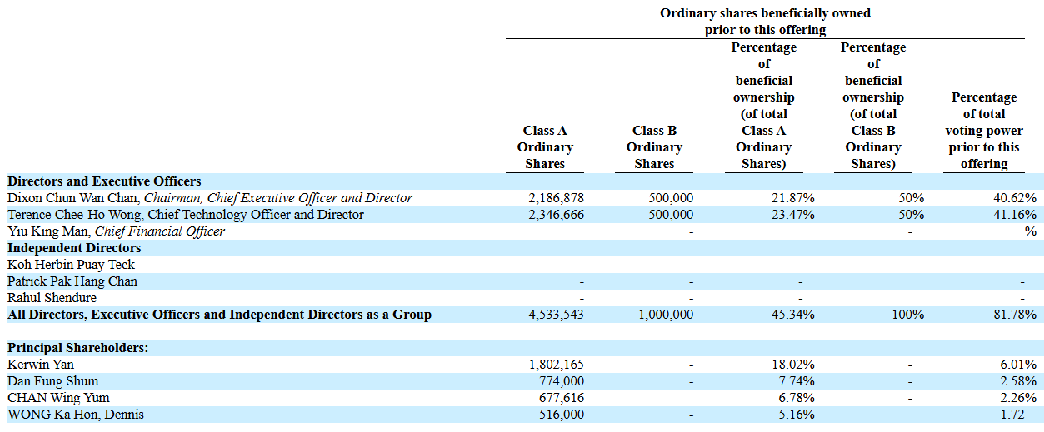This screenshot has height=432, width=1044.
Task: Select the 'Directors and Executive Officers' section heading
Action: (104, 181)
